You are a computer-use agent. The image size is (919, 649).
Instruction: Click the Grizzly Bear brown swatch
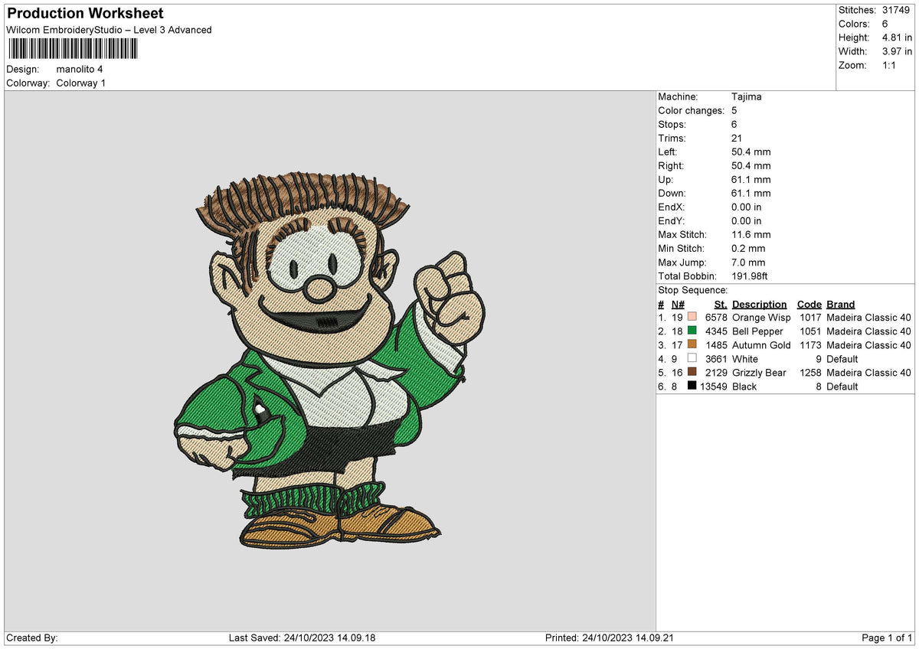[692, 372]
